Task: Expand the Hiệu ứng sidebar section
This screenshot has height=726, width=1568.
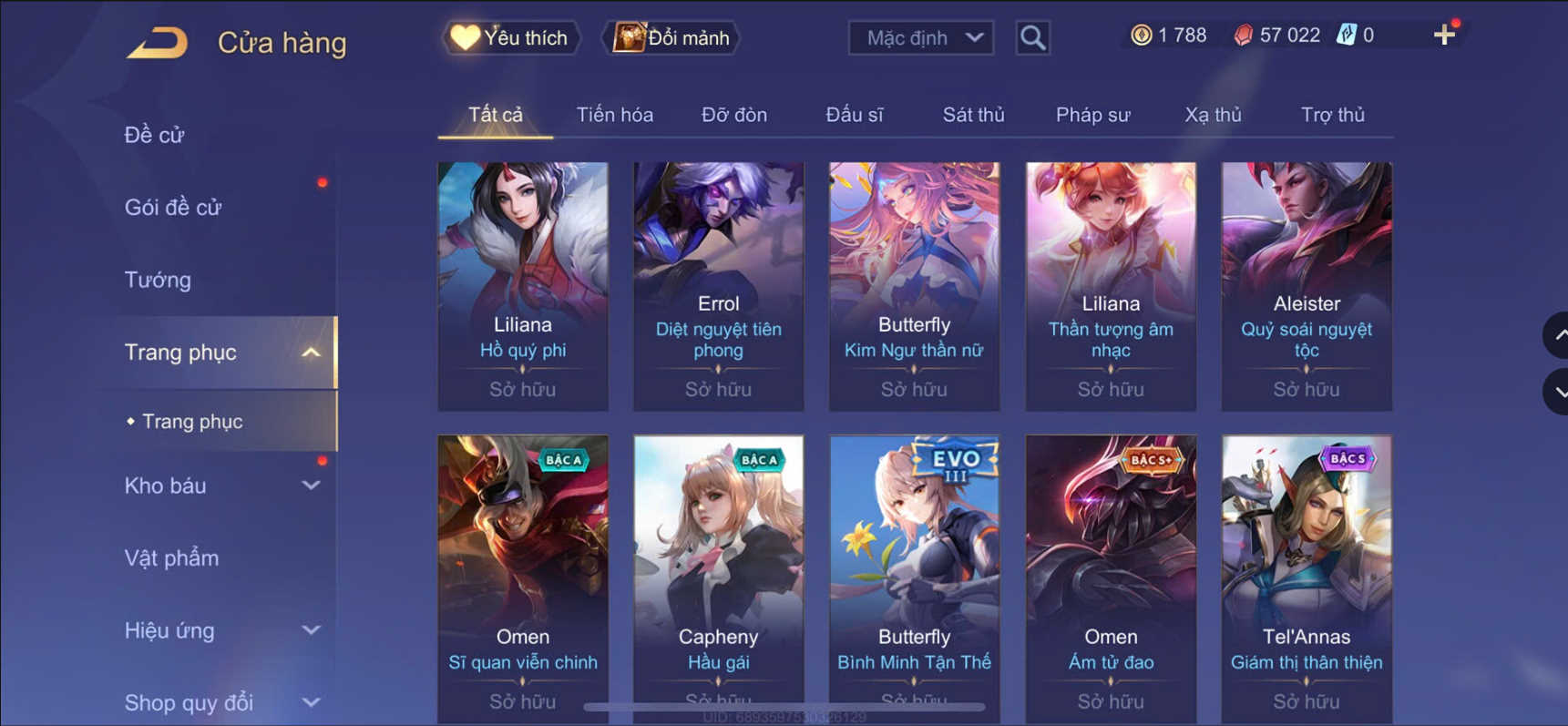Action: point(311,630)
